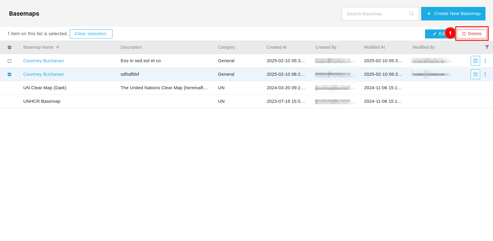Select the UNHCR Basemap name
This screenshot has height=241, width=493.
pos(42,101)
